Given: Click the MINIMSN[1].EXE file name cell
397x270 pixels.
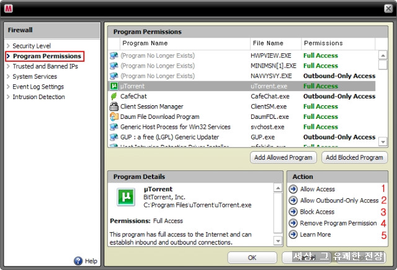Looking at the screenshot, I should click(x=274, y=66).
